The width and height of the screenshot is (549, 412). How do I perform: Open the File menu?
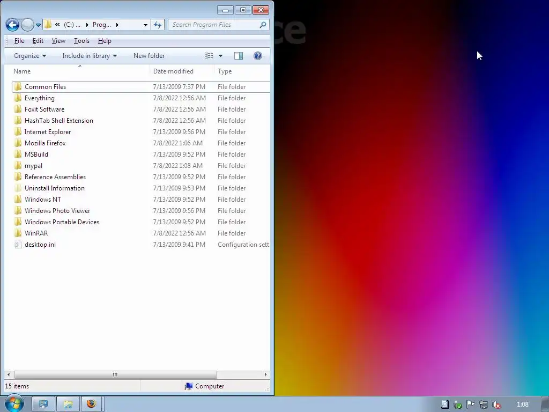(19, 41)
